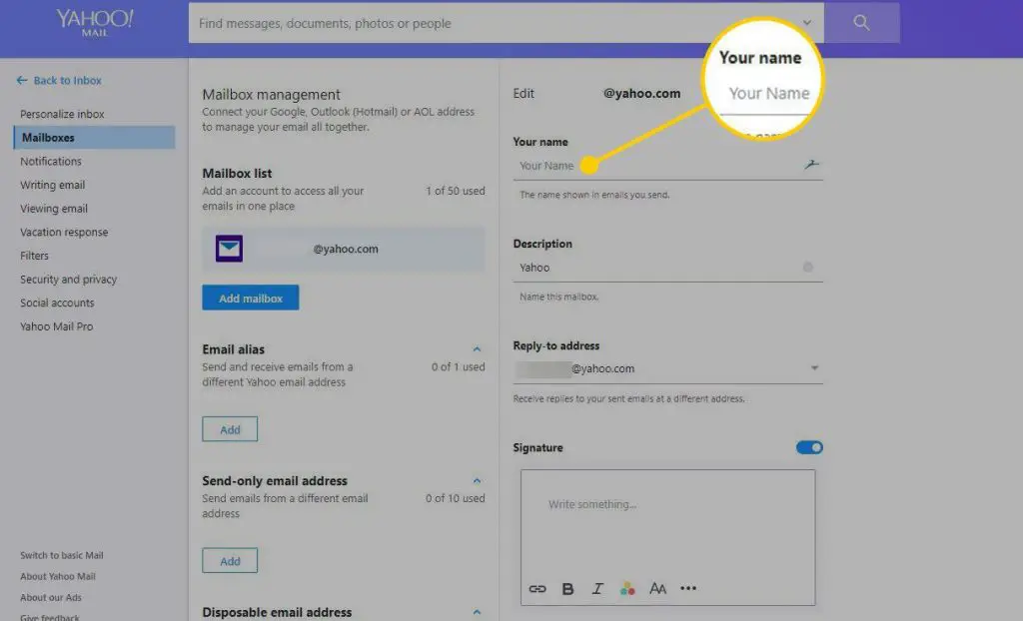1023x621 pixels.
Task: Open Vacation response settings
Action: tap(64, 232)
